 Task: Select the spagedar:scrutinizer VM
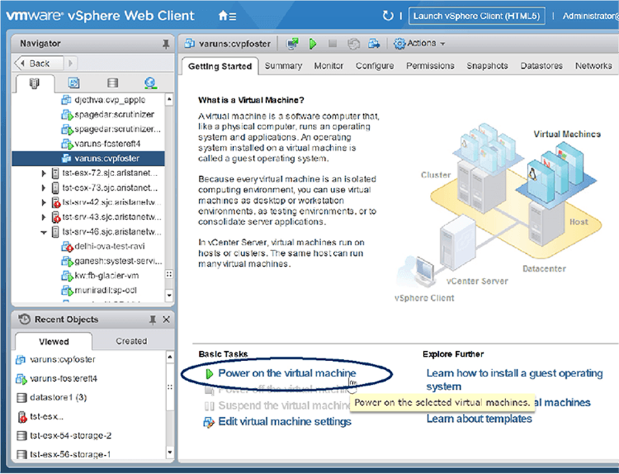coord(114,115)
